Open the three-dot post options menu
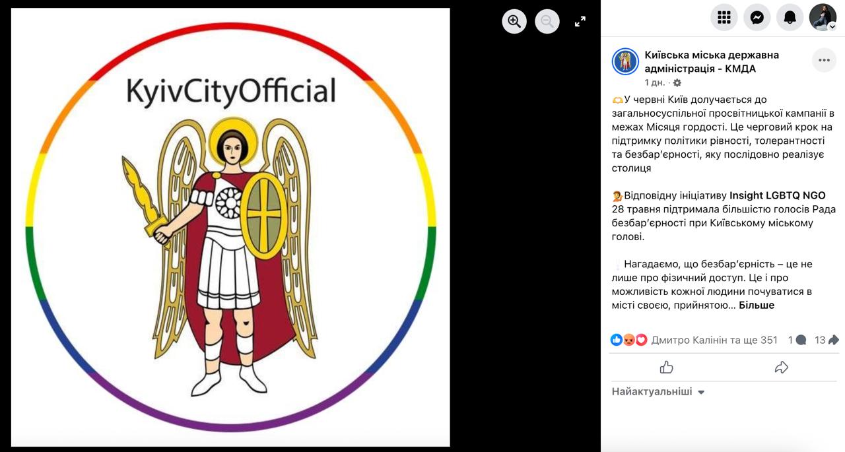The image size is (845, 452). (x=824, y=60)
